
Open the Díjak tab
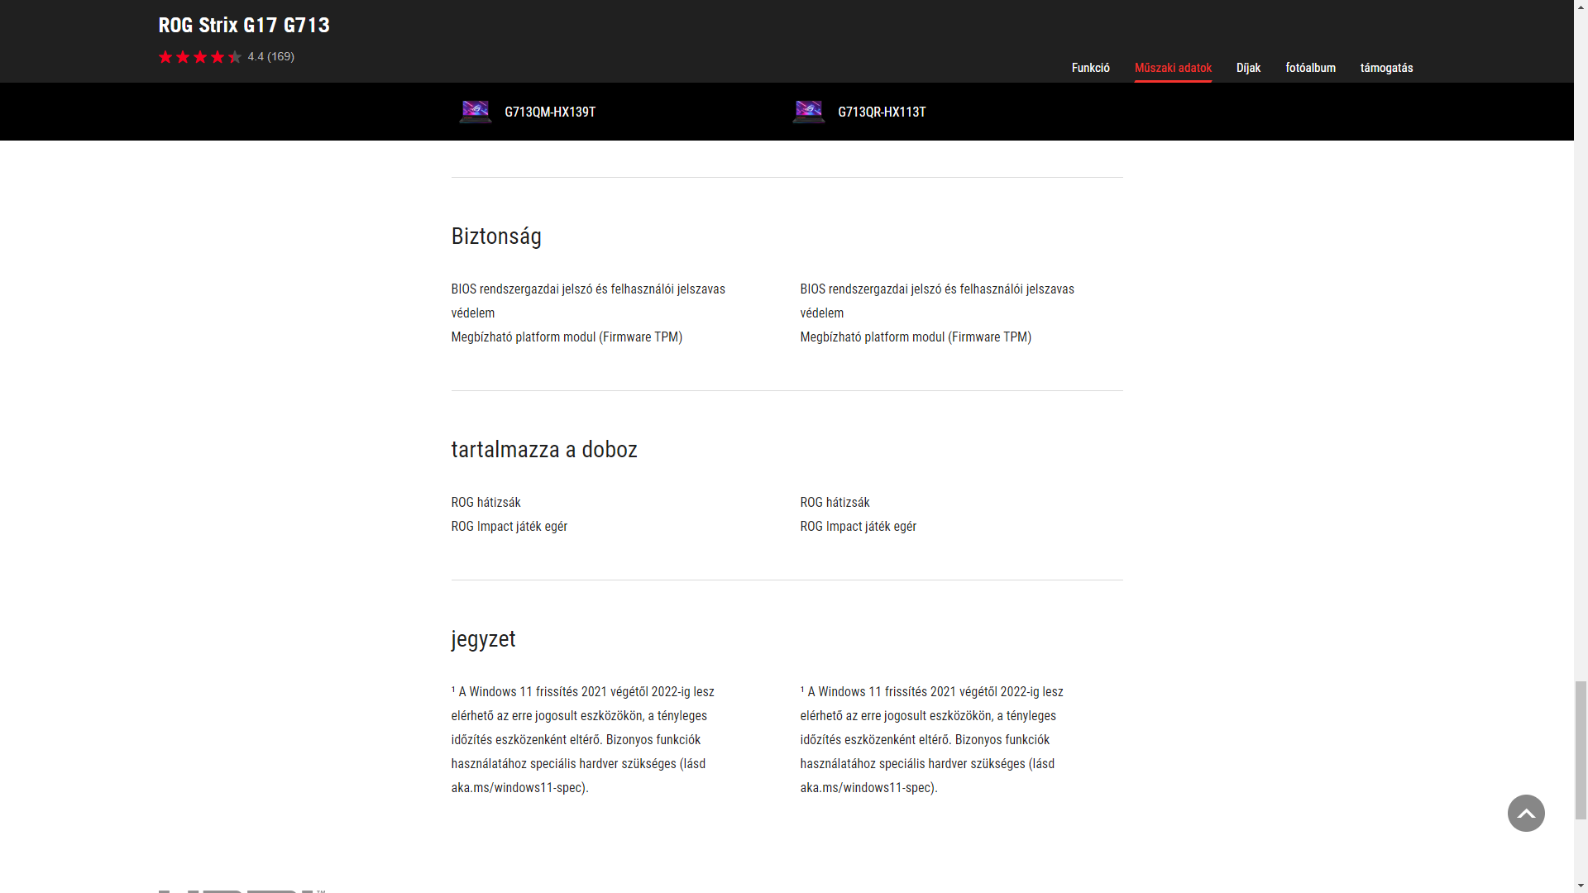pyautogui.click(x=1248, y=68)
